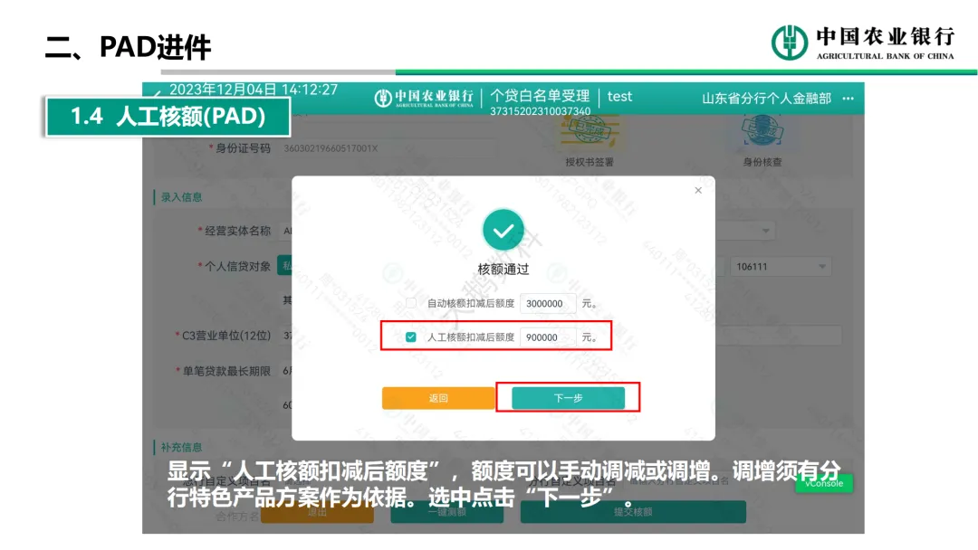Click the 山东省分行个人金融部 header label
This screenshot has width=978, height=550.
coord(766,98)
